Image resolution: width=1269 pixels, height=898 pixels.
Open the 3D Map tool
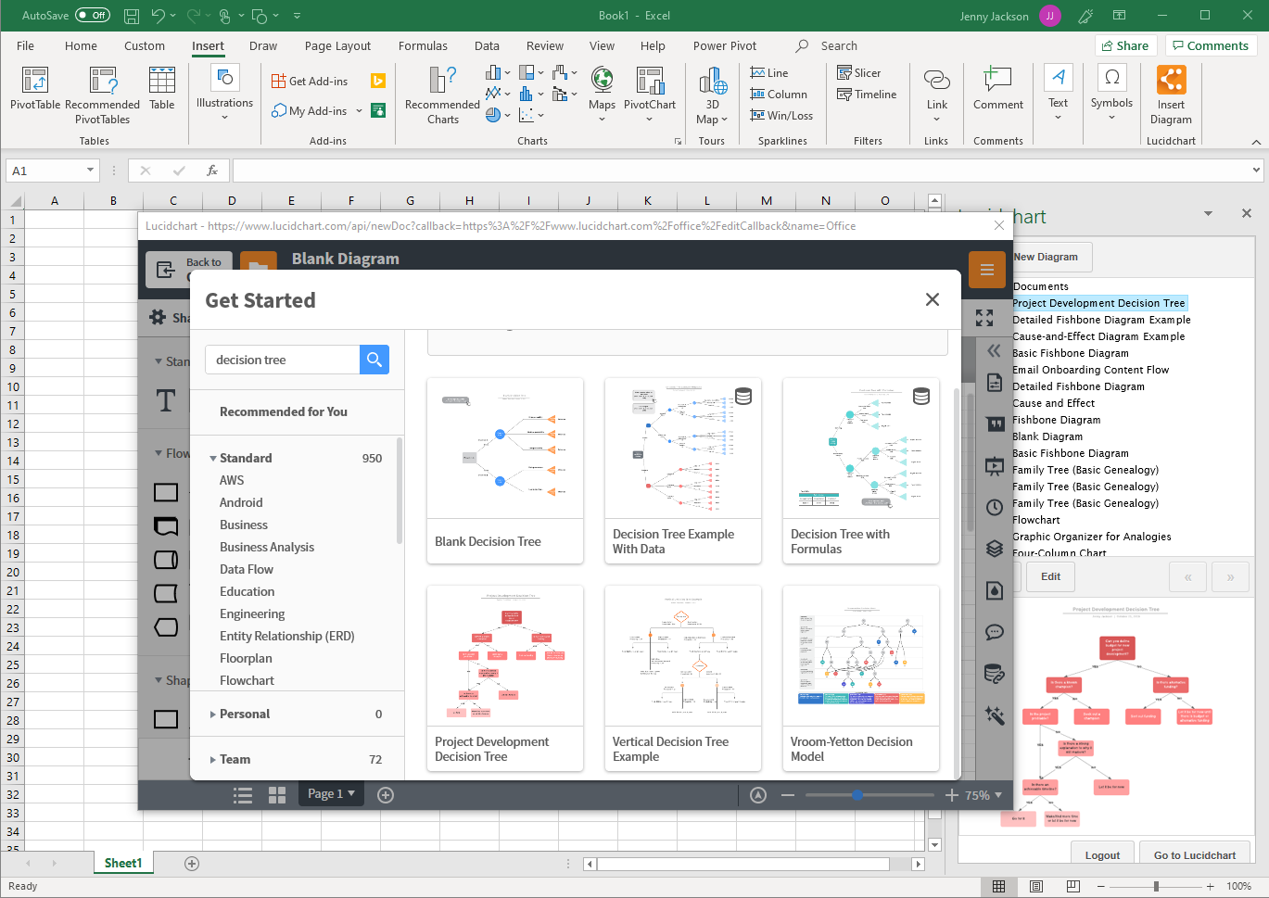click(712, 93)
